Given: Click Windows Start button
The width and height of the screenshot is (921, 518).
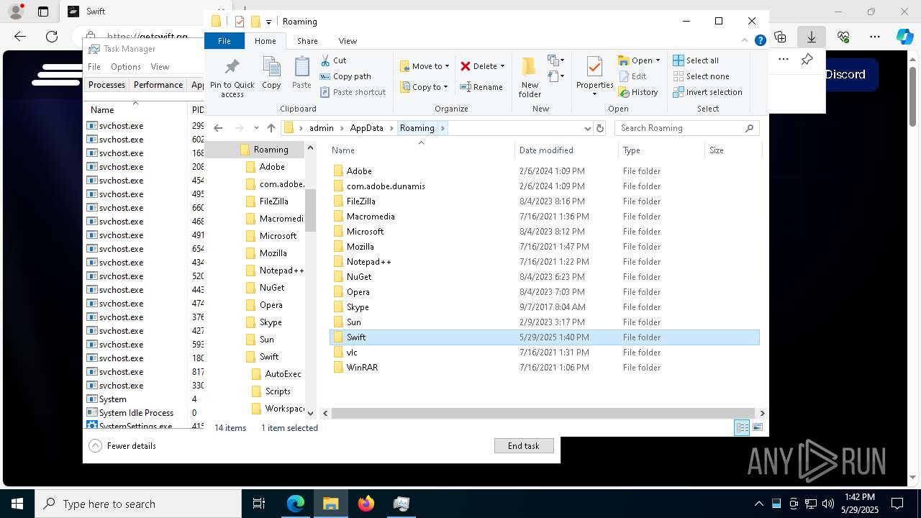Looking at the screenshot, I should point(17,504).
